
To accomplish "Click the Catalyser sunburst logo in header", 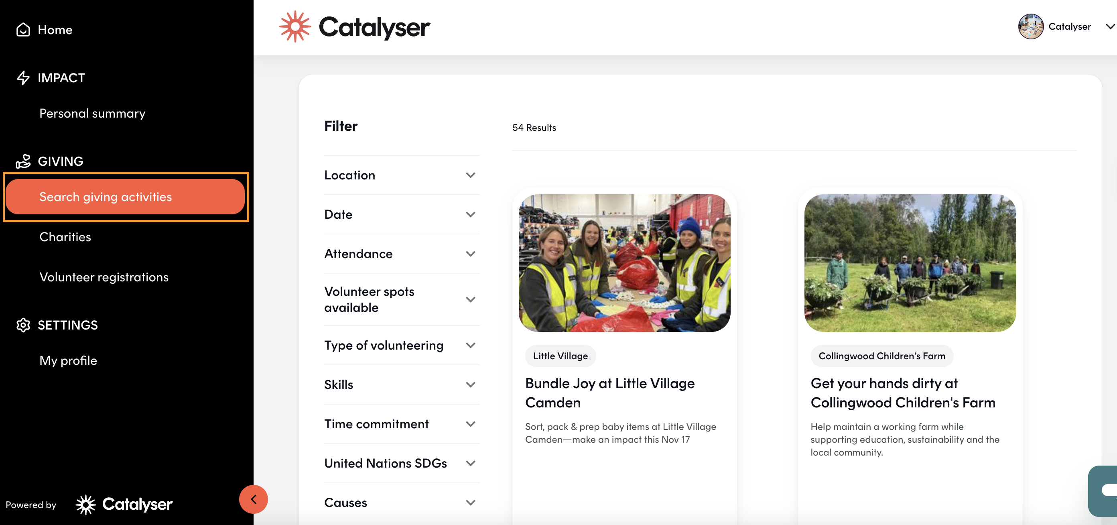I will [x=295, y=26].
